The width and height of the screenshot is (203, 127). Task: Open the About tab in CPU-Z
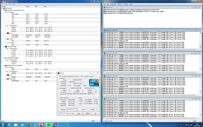click(x=92, y=76)
